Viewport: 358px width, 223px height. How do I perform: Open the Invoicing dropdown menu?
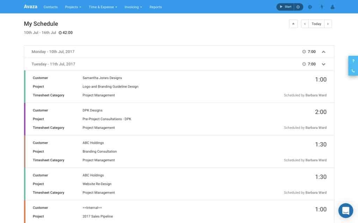click(x=133, y=7)
